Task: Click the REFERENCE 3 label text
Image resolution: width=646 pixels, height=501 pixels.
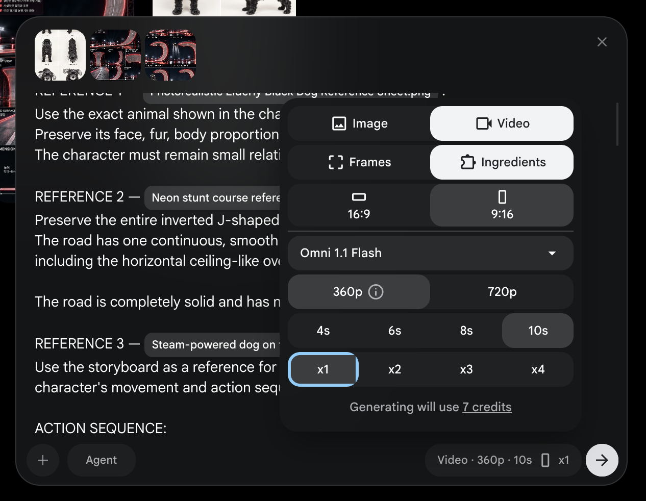Action: pyautogui.click(x=79, y=344)
